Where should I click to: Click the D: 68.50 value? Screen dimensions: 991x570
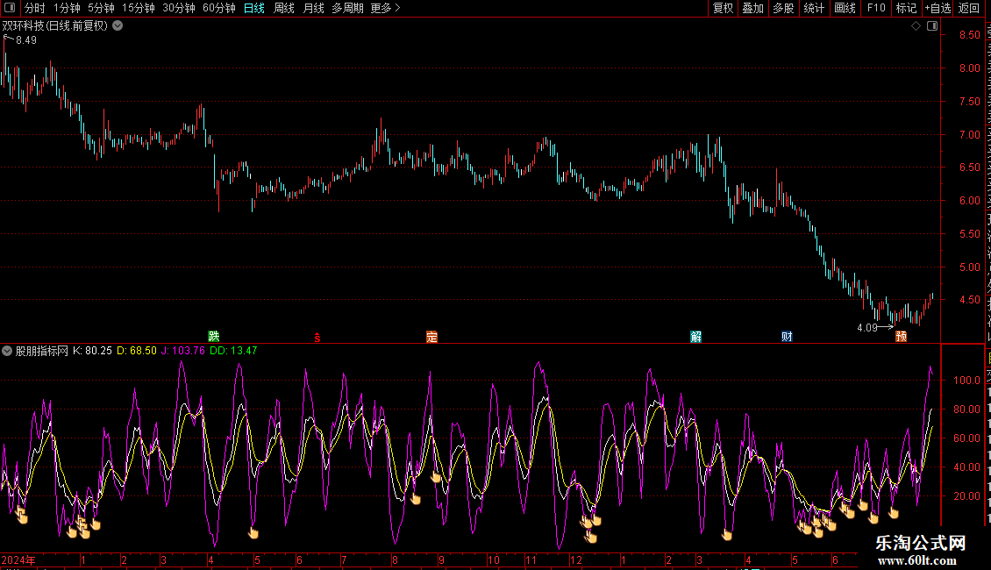(137, 351)
